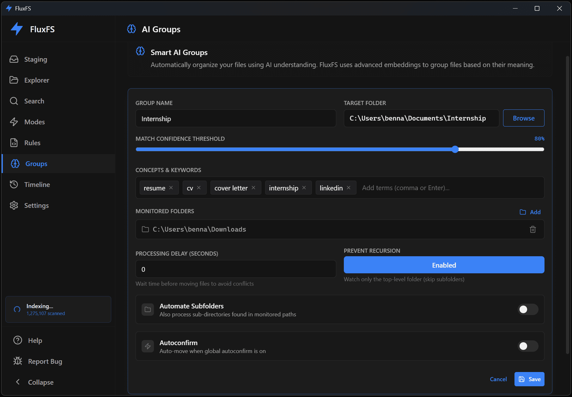Open Rules via document icon
The image size is (572, 397).
pyautogui.click(x=14, y=143)
